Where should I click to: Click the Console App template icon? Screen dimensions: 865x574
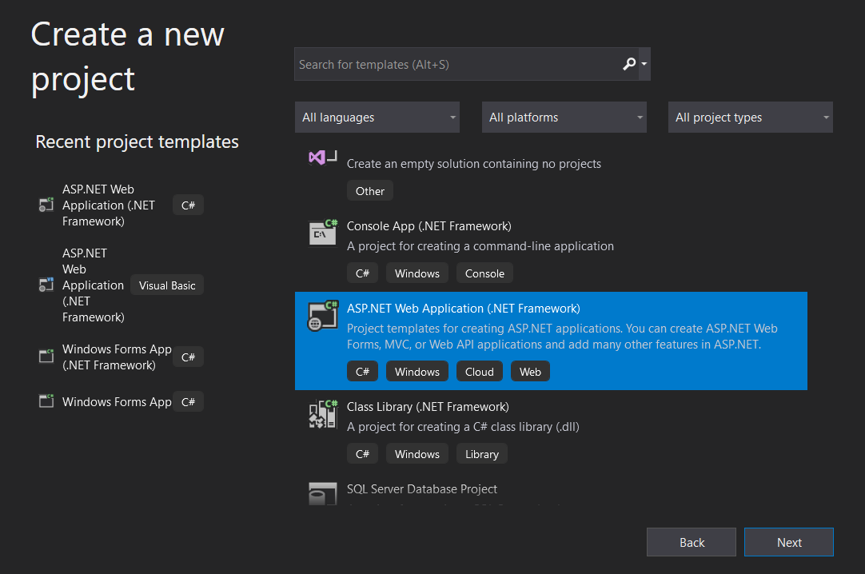pos(323,232)
